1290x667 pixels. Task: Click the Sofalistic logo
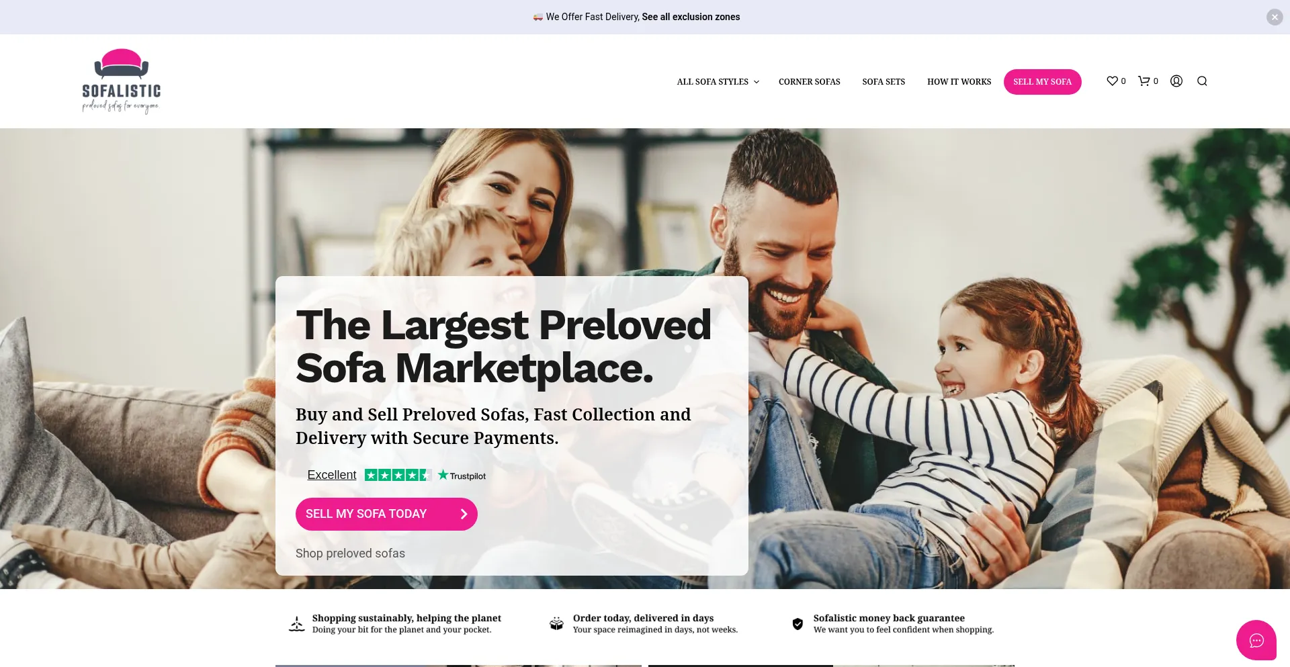[x=122, y=81]
